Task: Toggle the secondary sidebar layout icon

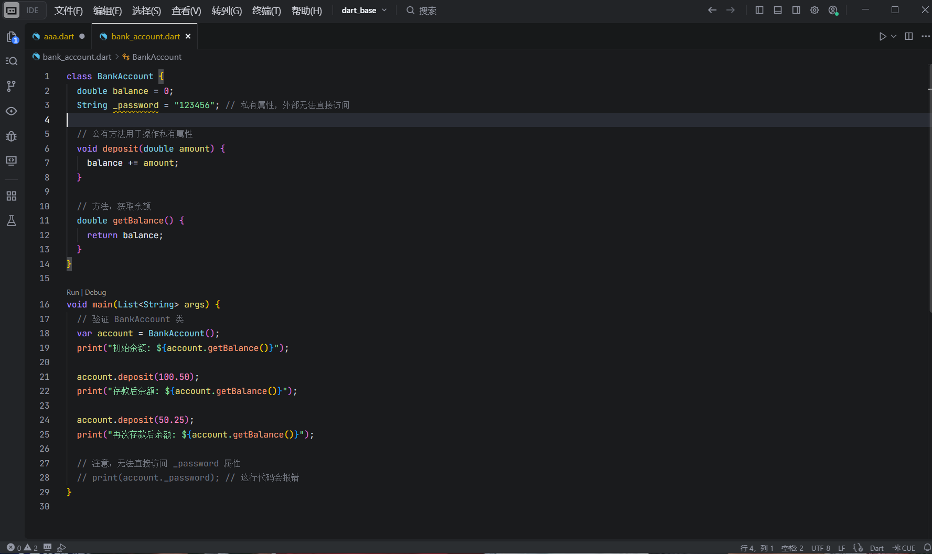Action: [796, 10]
